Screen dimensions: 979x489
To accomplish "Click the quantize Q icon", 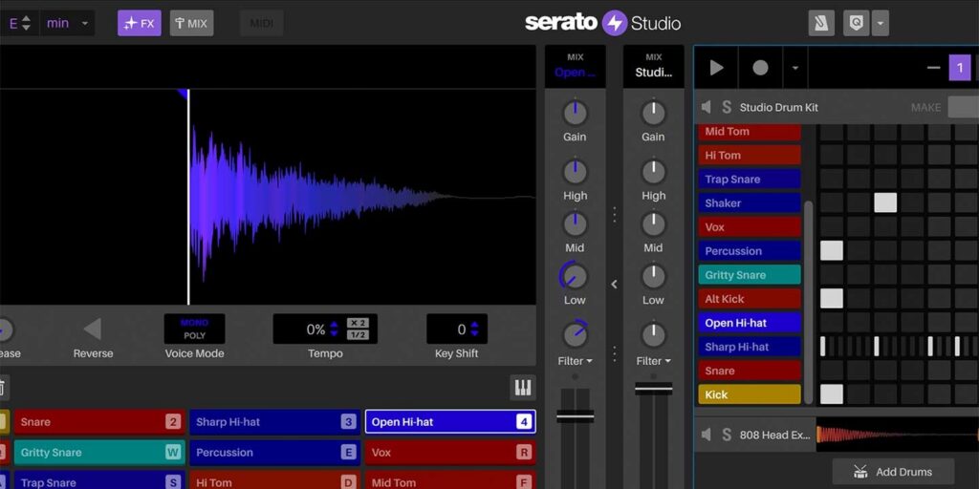I will tap(856, 24).
